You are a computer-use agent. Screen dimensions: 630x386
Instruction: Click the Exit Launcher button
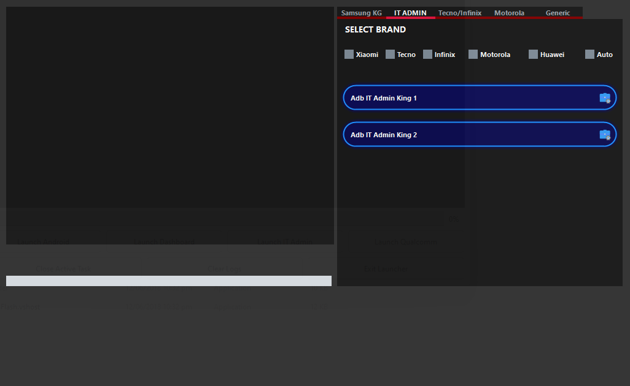pos(386,268)
